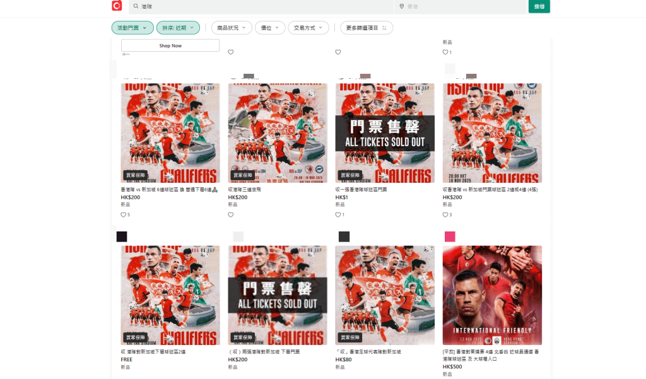Toggle favorite on the 收港隊三連波飛 listing

point(230,214)
